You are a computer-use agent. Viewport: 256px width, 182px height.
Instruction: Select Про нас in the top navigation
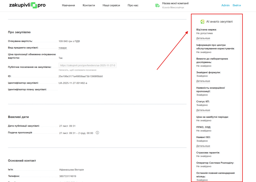(x=133, y=5)
